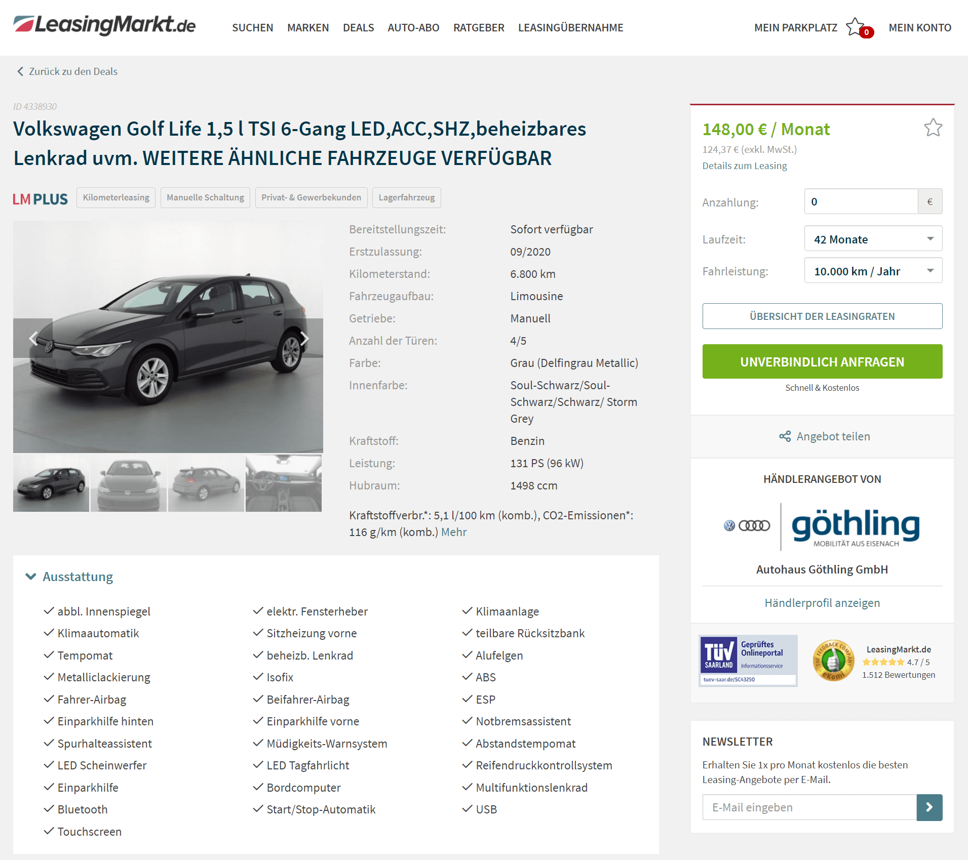
Task: Click the Touchscreen feature
Action: [x=89, y=832]
